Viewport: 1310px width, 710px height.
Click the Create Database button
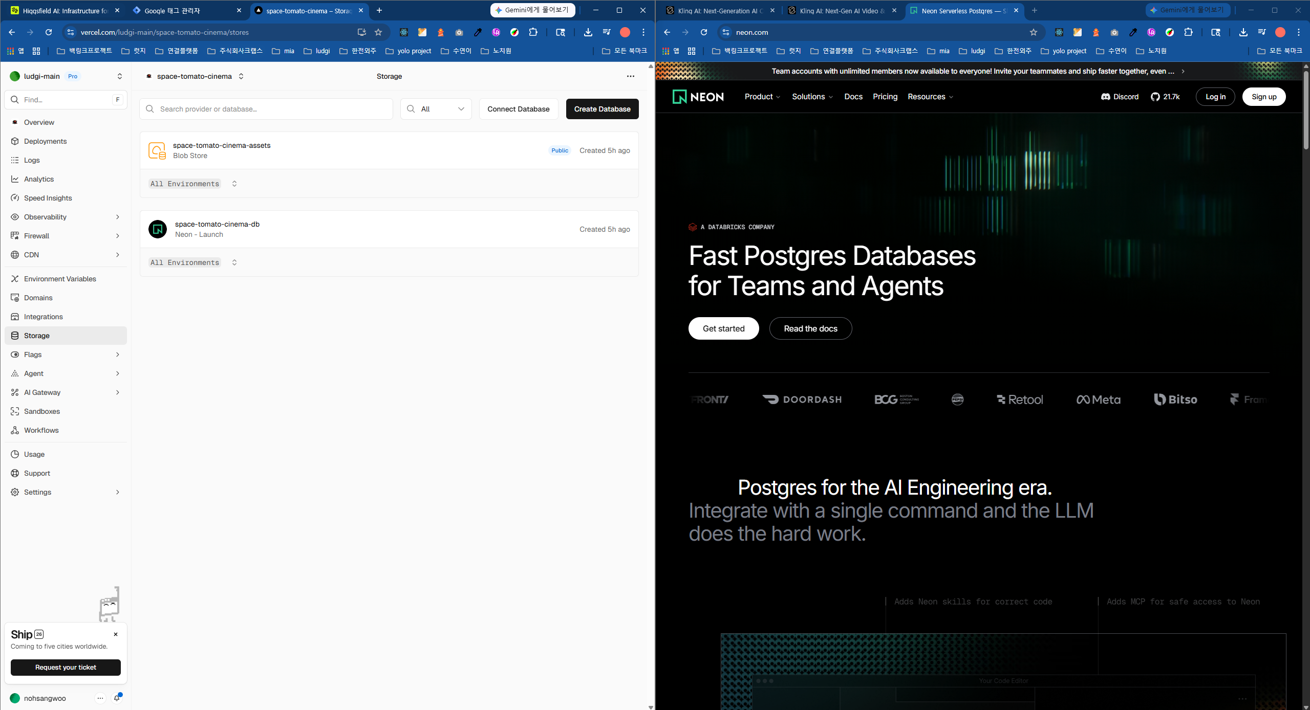point(602,109)
